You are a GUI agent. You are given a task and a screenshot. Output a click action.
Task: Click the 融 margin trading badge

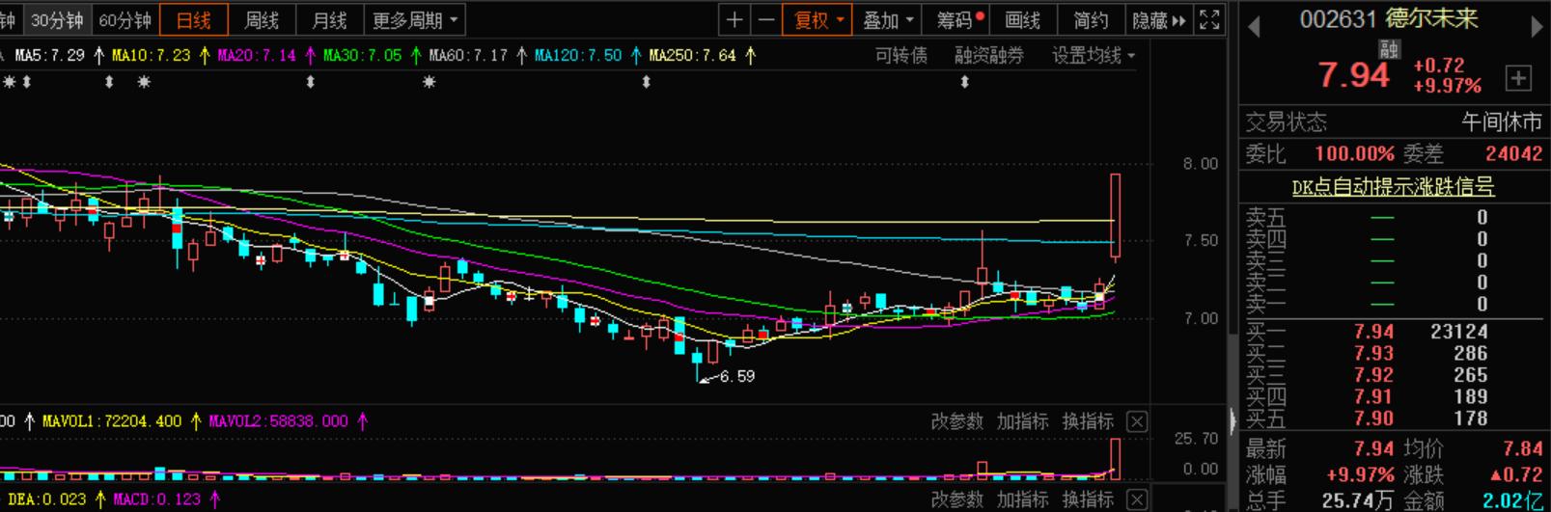pos(1389,49)
